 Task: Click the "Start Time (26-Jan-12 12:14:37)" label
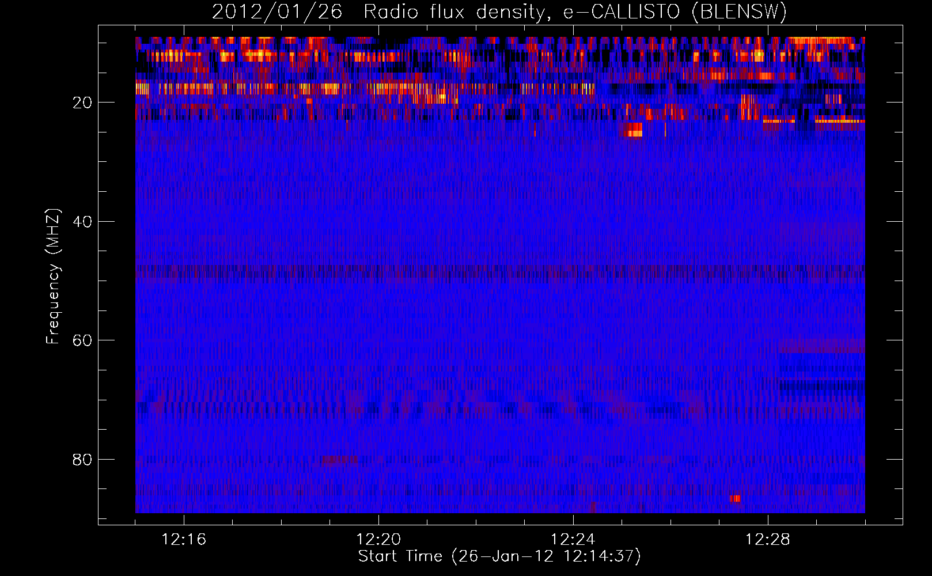499,556
